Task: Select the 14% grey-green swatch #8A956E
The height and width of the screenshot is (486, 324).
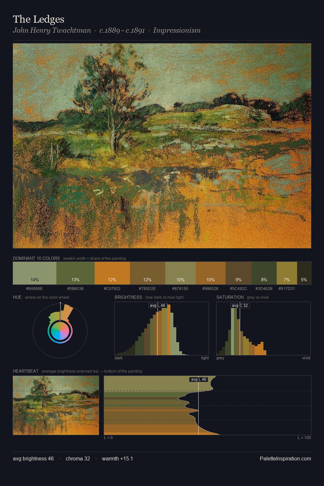Action: coord(35,273)
